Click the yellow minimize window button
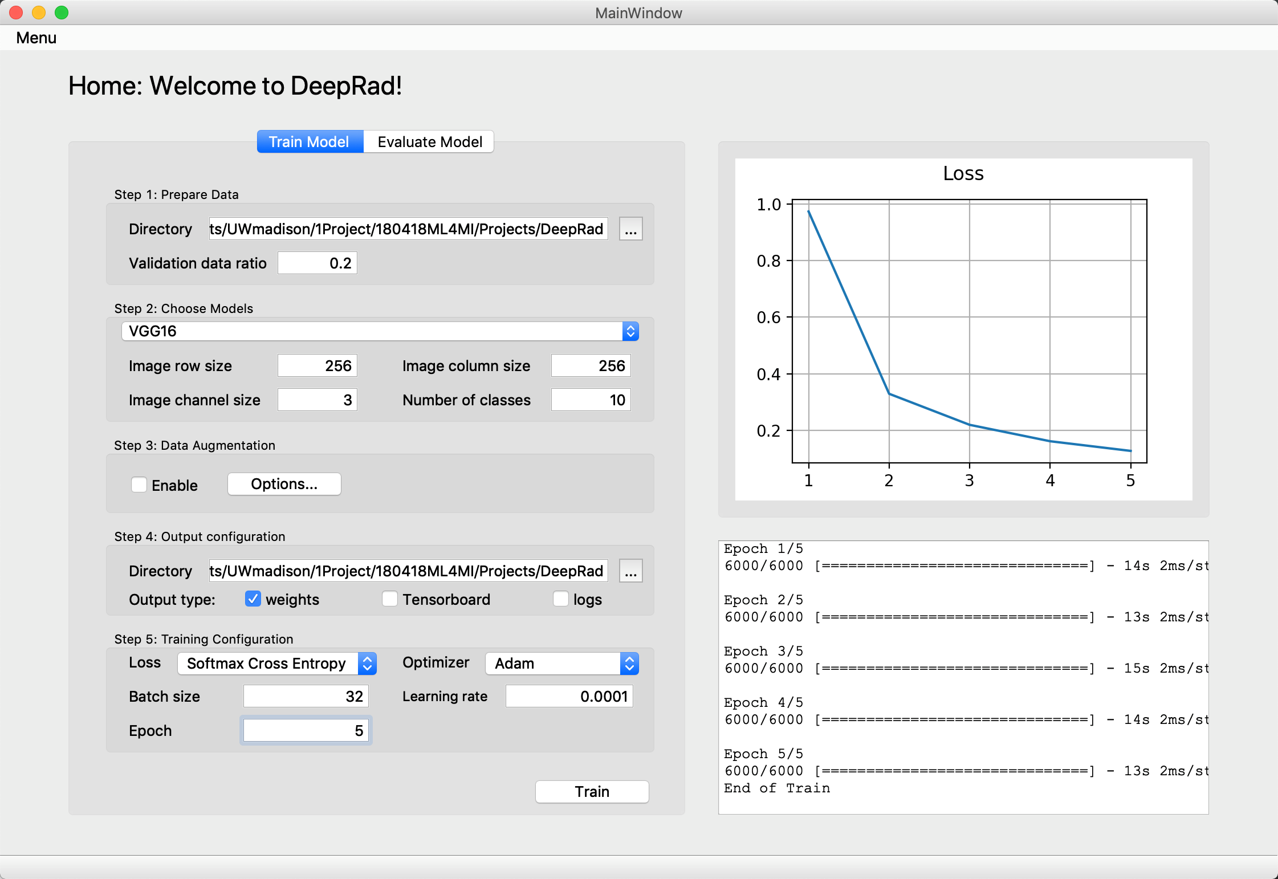The image size is (1278, 879). tap(39, 13)
